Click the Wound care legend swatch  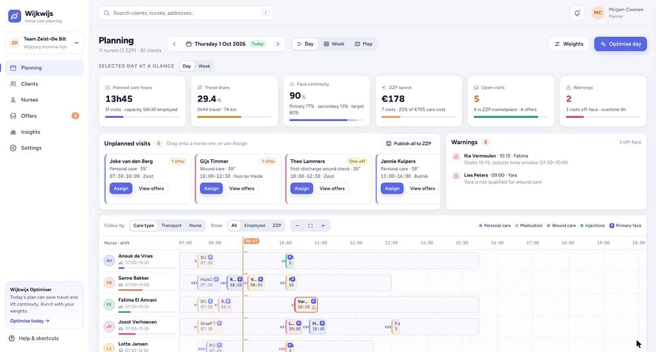548,225
